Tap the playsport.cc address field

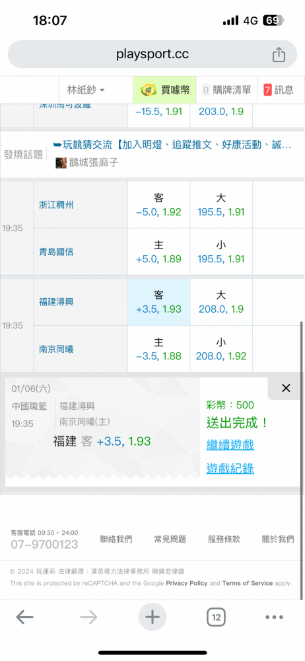(x=152, y=54)
